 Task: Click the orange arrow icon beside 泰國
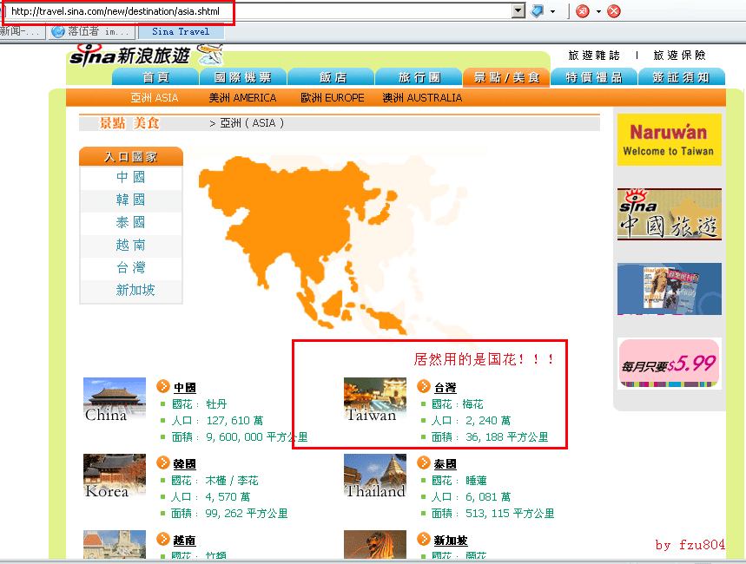pos(424,462)
